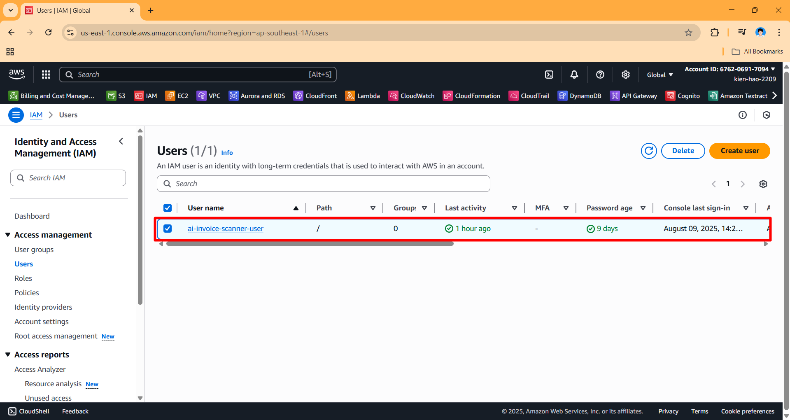Open the ai-invoice-scanner-user details link
The image size is (790, 420).
point(225,229)
